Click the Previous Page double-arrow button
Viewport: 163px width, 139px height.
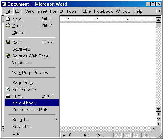click(x=158, y=114)
